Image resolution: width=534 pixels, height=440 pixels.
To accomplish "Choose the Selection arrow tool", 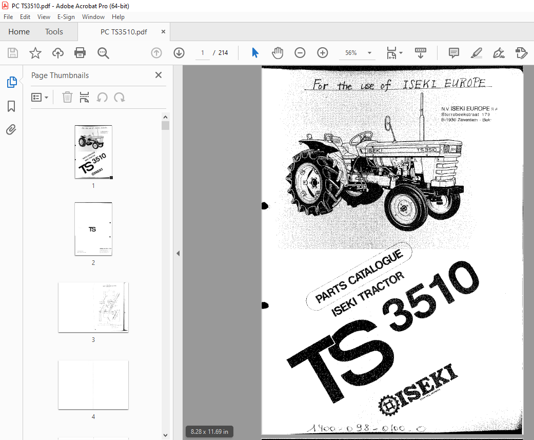I will pyautogui.click(x=255, y=53).
